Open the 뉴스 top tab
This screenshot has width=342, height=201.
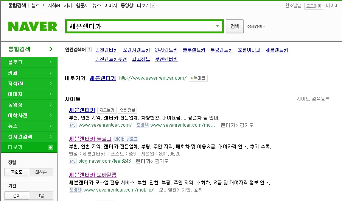tap(96, 5)
